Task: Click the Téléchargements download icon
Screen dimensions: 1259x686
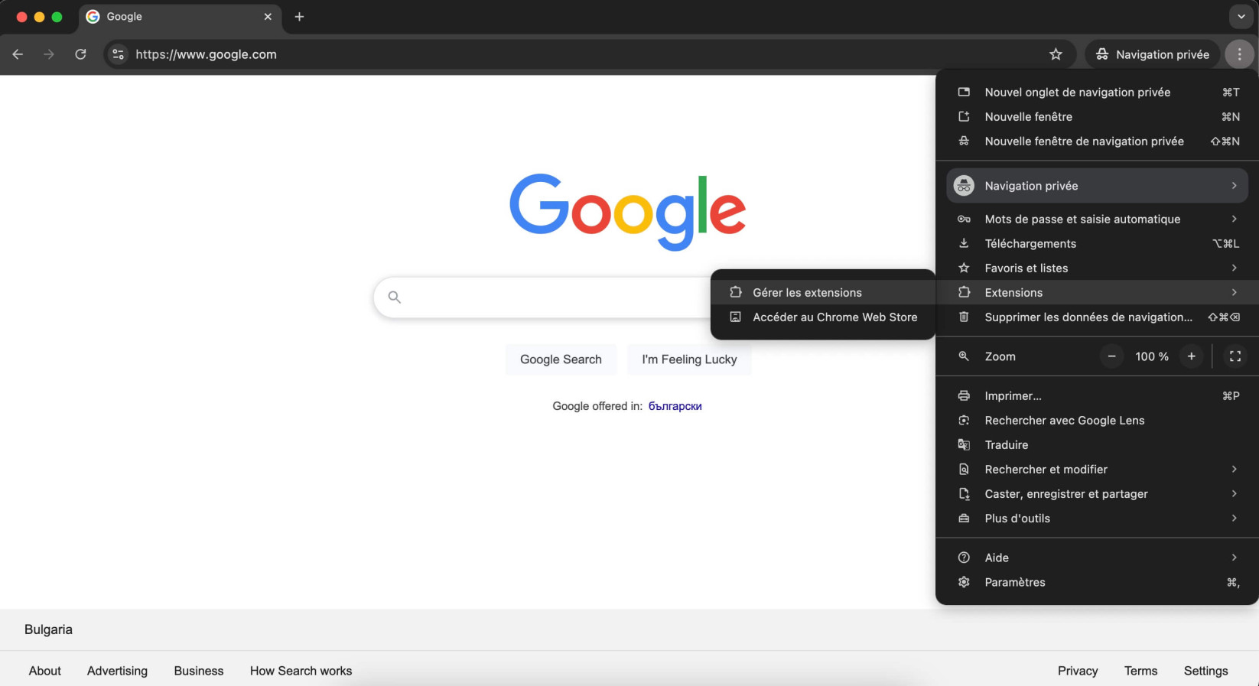Action: click(x=964, y=243)
